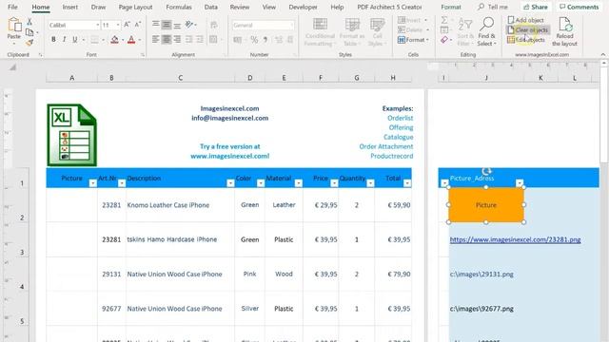609x342 pixels.
Task: Click the Tell me search box
Action: tap(493, 7)
